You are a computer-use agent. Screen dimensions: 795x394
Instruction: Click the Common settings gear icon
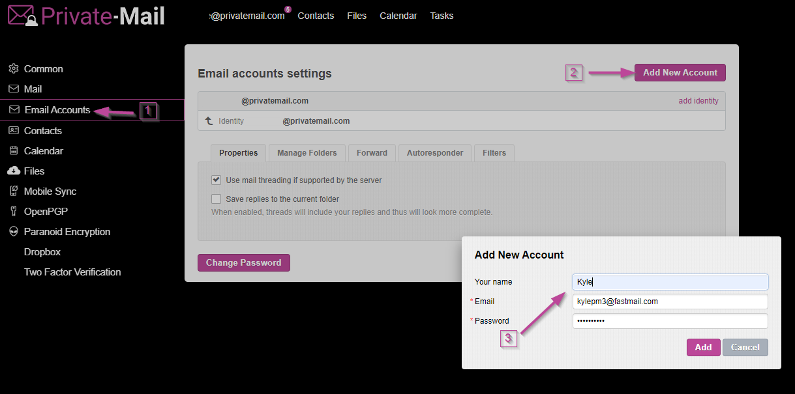[13, 68]
